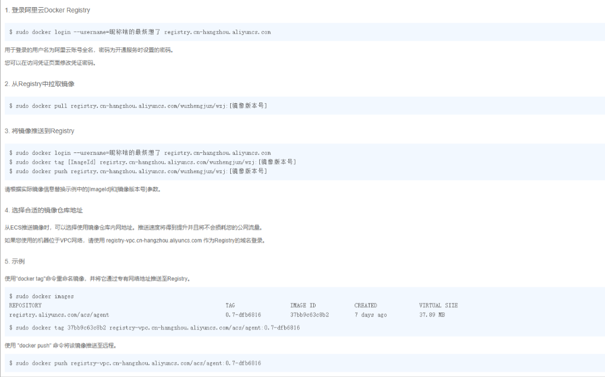This screenshot has height=377, width=605.
Task: Select the sudo docker pull command
Action: coord(138,106)
